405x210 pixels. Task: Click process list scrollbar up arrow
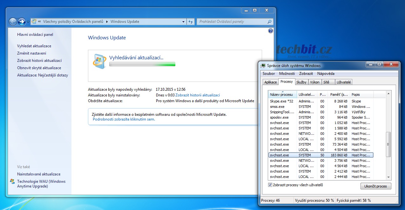coord(388,94)
